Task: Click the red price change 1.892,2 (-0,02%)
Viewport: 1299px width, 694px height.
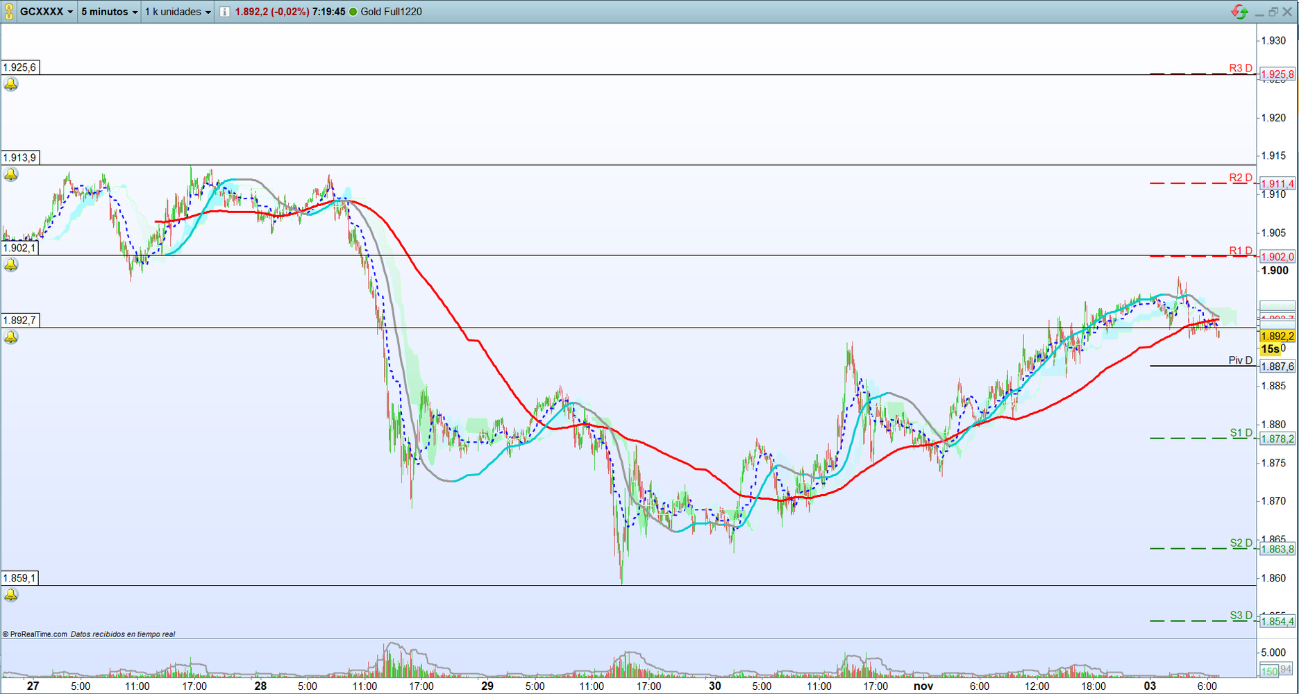Action: [272, 12]
